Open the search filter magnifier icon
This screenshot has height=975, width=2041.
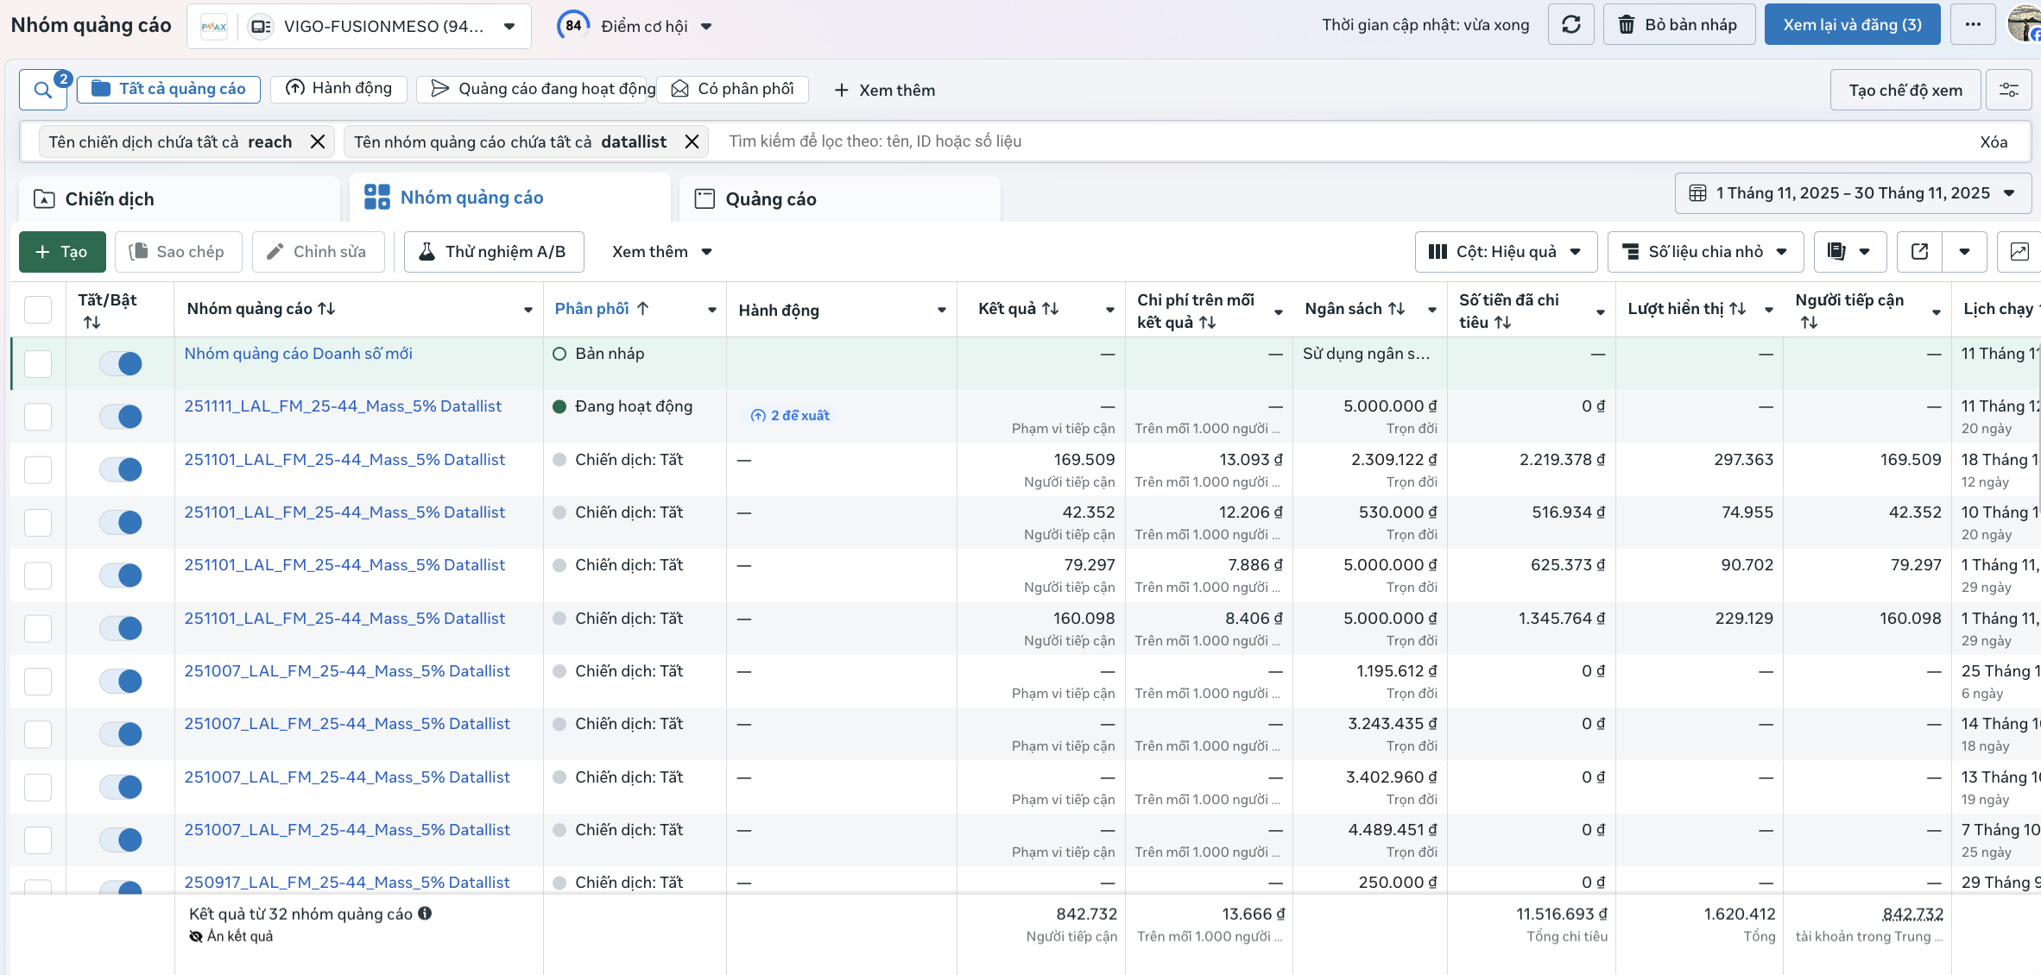(42, 90)
